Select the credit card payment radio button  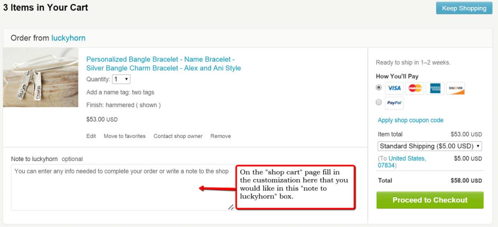[379, 88]
